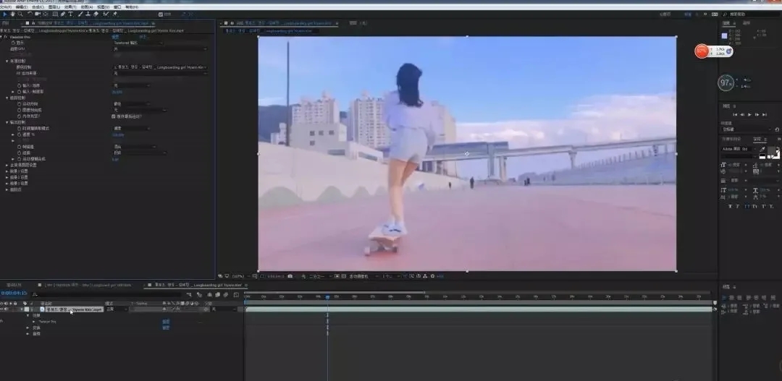The image size is (782, 381).
Task: Open the 编辑(E) menu
Action: 21,7
